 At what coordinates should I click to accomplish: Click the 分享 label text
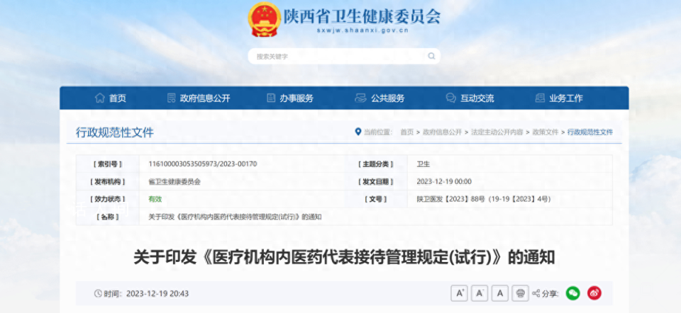pyautogui.click(x=550, y=293)
